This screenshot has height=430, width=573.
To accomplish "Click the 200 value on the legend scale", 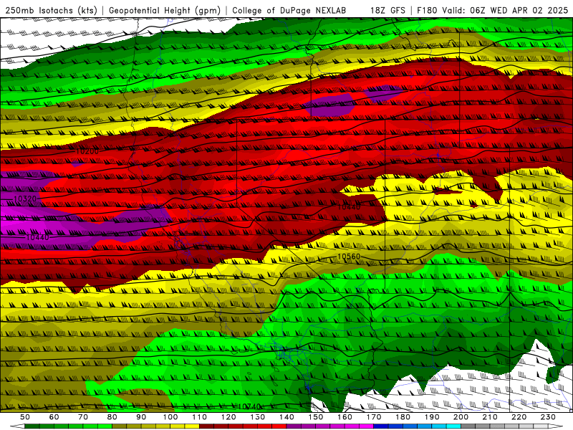I will coord(461,417).
